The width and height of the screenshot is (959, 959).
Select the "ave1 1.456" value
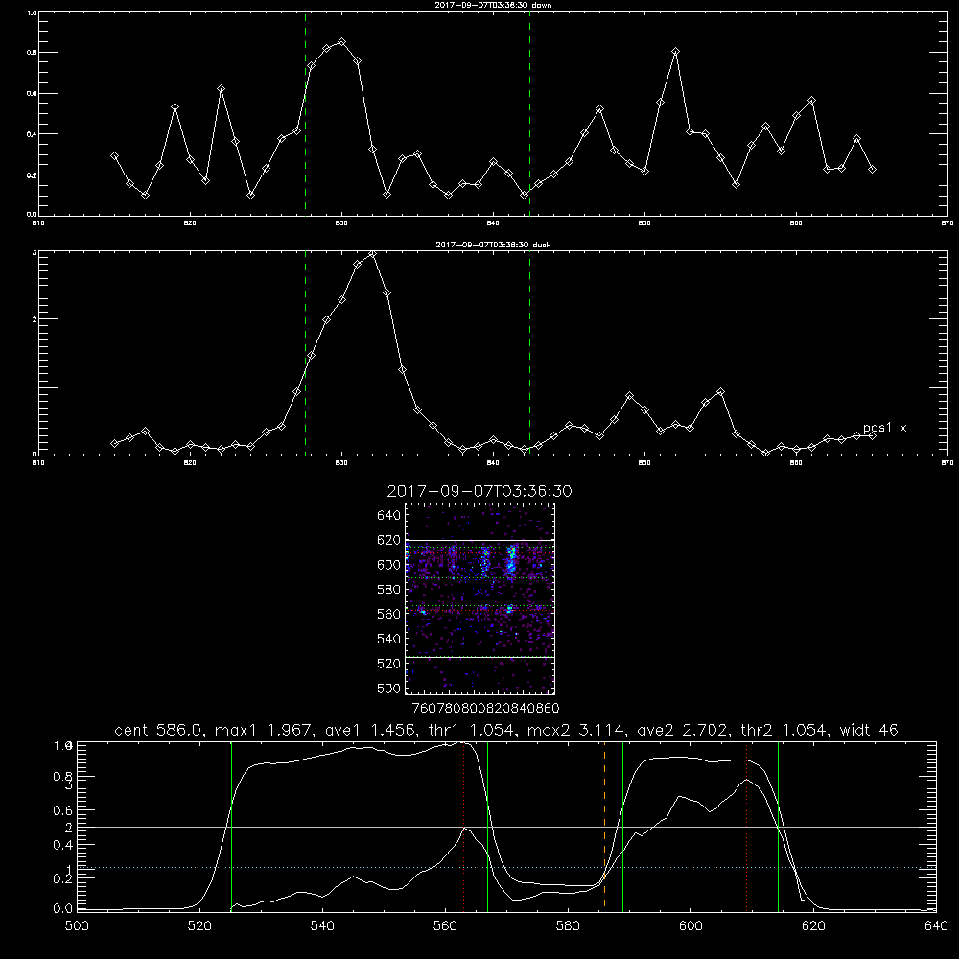click(369, 730)
